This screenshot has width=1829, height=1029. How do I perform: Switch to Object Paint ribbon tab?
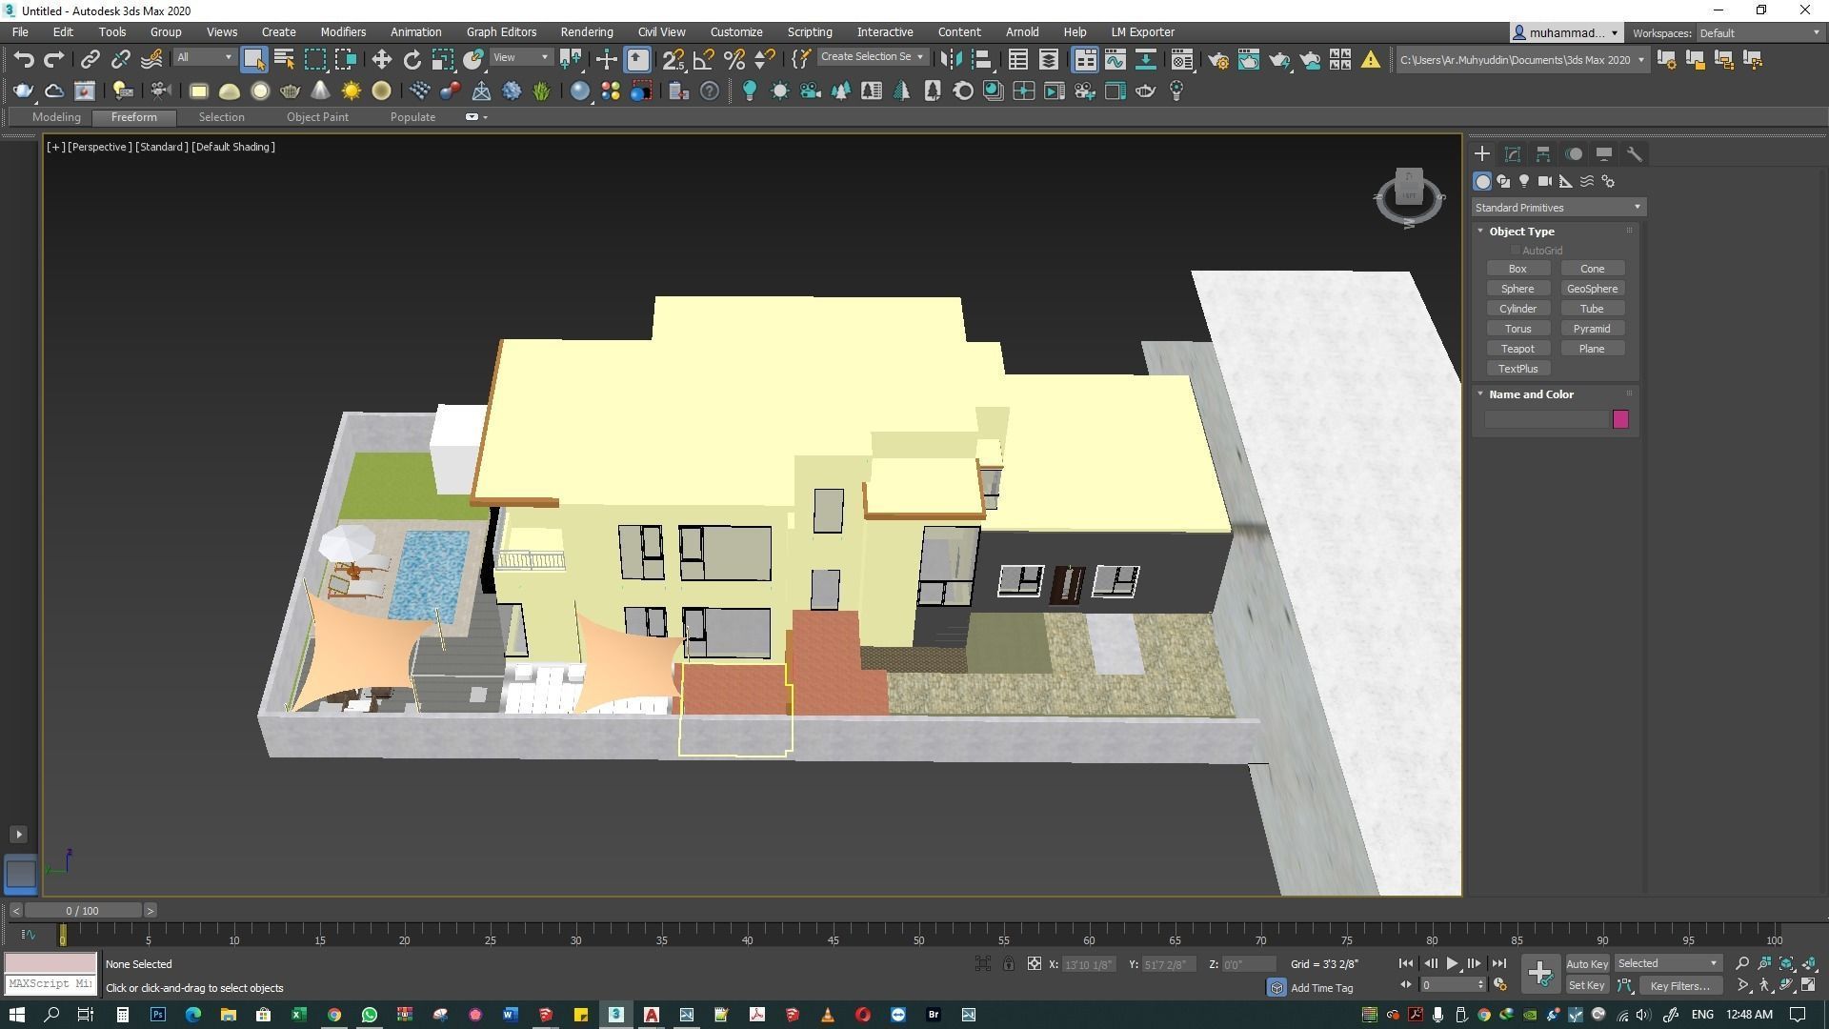click(x=317, y=117)
